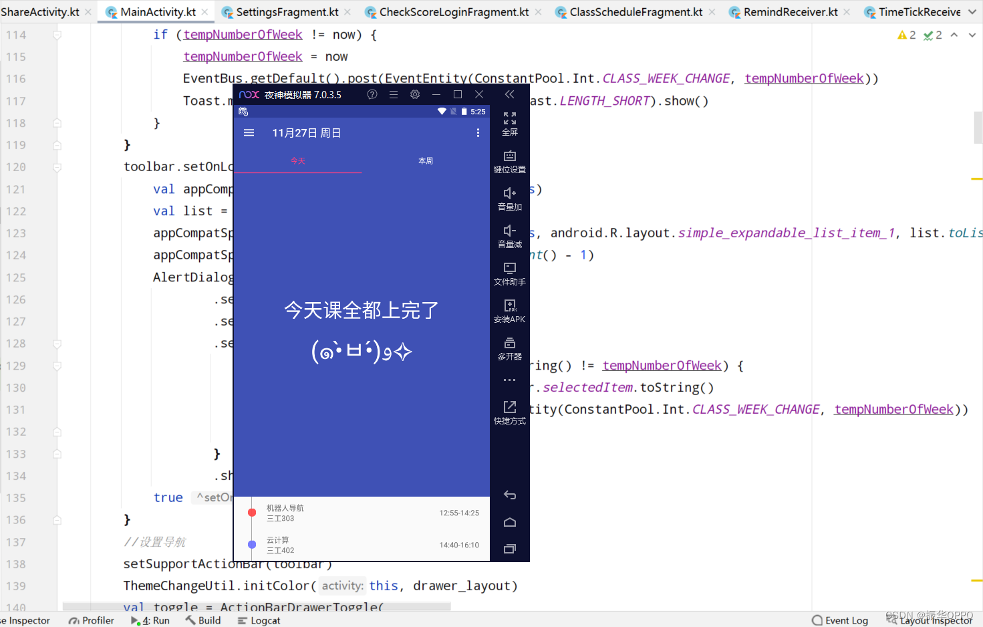Click tempNumberOfWeek on line 115
Image resolution: width=983 pixels, height=627 pixels.
[x=243, y=57]
